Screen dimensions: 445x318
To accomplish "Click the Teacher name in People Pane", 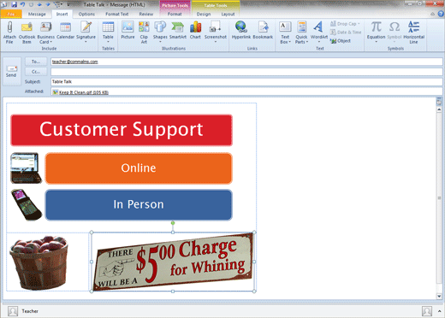I will click(30, 311).
